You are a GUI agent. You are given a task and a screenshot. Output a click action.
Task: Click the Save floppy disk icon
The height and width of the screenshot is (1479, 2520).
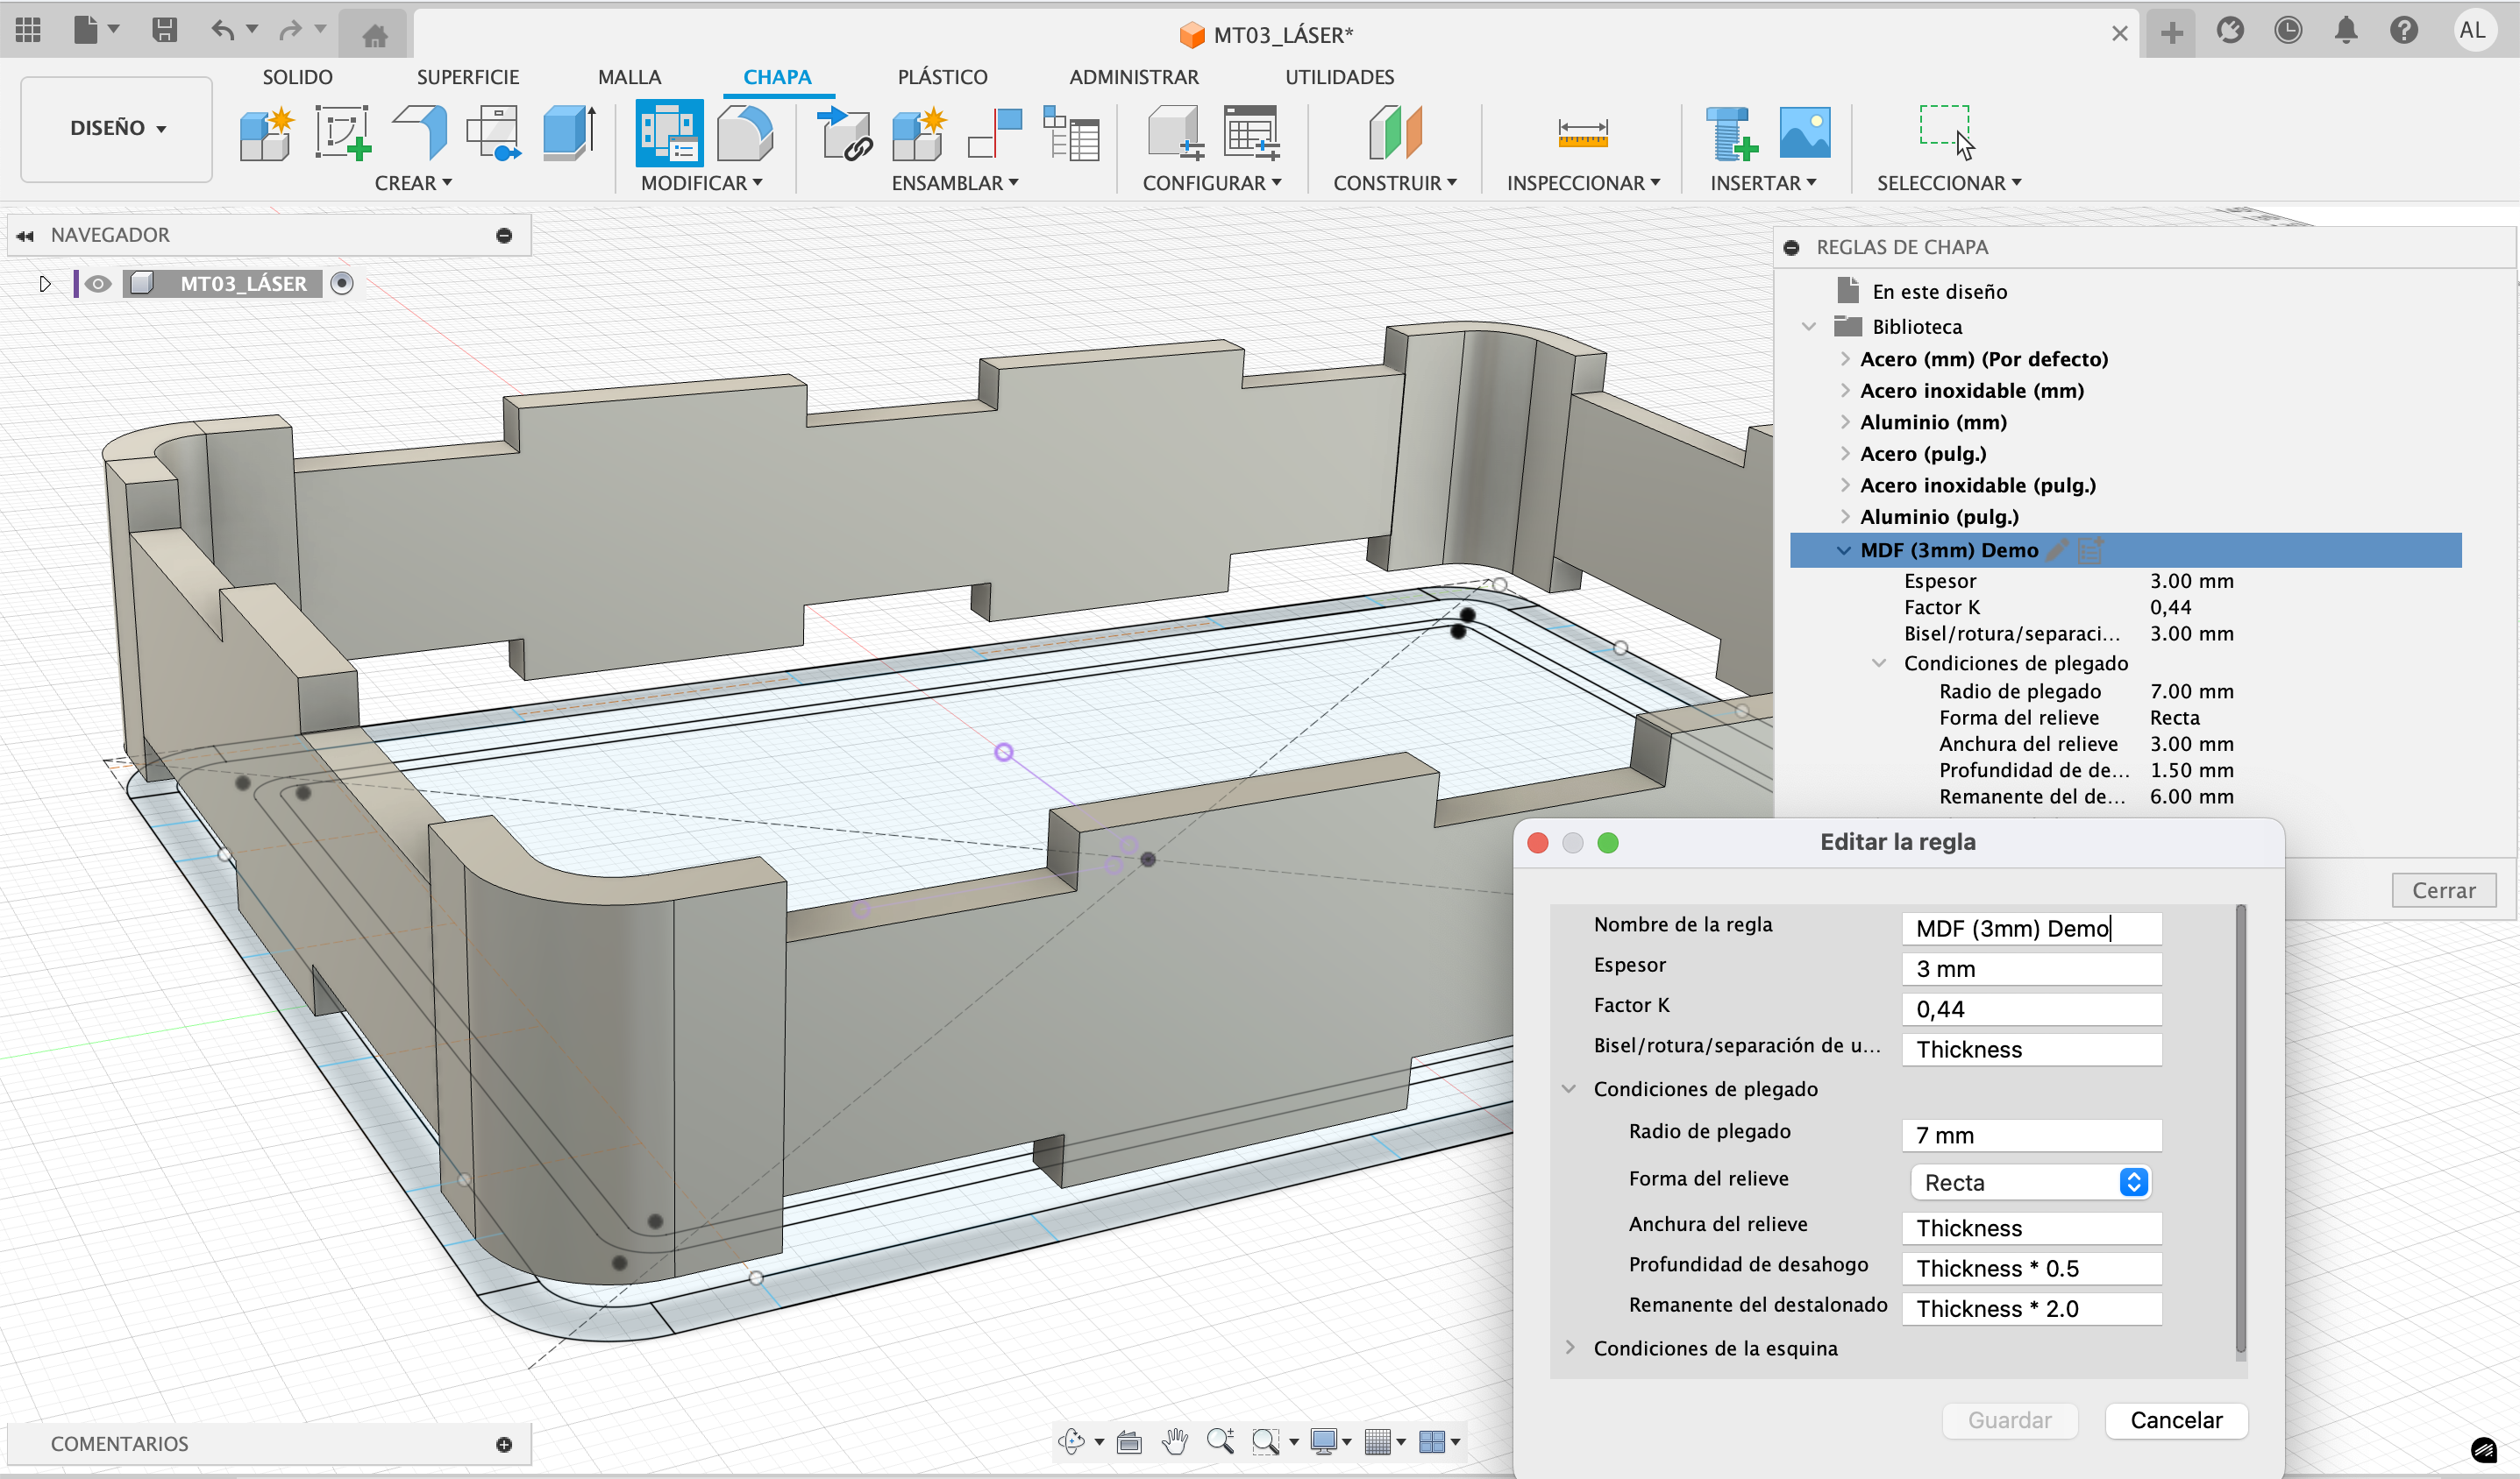click(164, 30)
